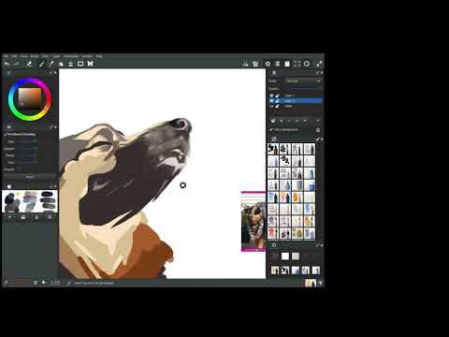Select the rectangular frame tool in the toolbar
The height and width of the screenshot is (337, 449).
(x=80, y=64)
